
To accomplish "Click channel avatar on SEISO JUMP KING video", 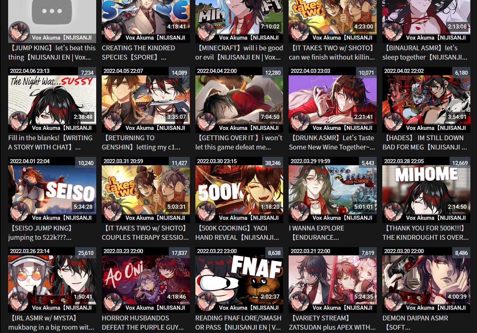I will coord(19,211).
